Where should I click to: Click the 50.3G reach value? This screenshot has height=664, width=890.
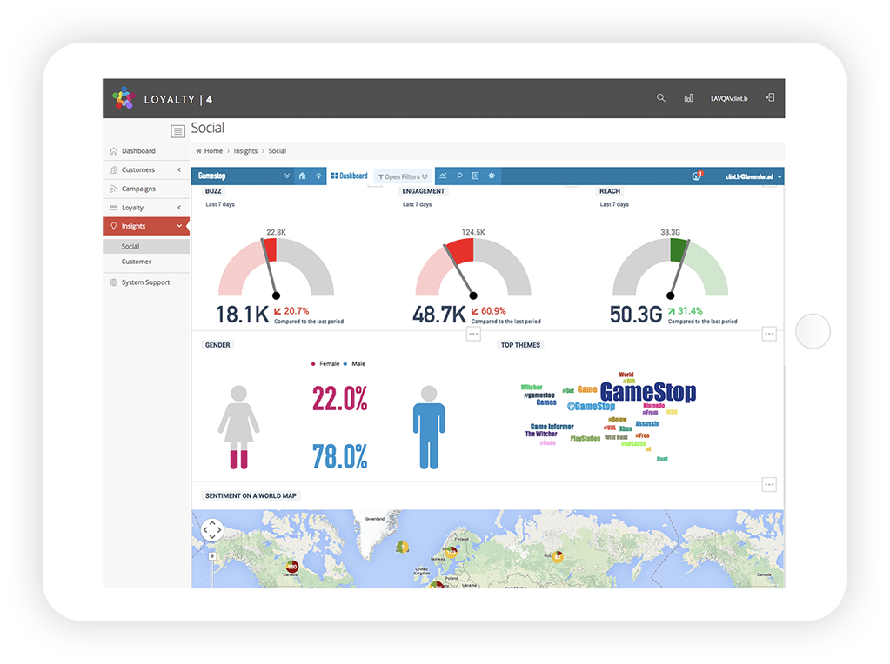point(636,314)
